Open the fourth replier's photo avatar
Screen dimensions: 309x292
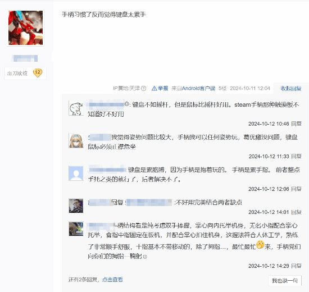pyautogui.click(x=76, y=206)
